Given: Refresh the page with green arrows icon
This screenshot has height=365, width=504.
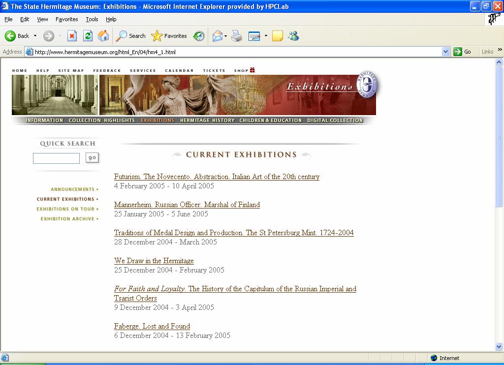Looking at the screenshot, I should (x=88, y=36).
